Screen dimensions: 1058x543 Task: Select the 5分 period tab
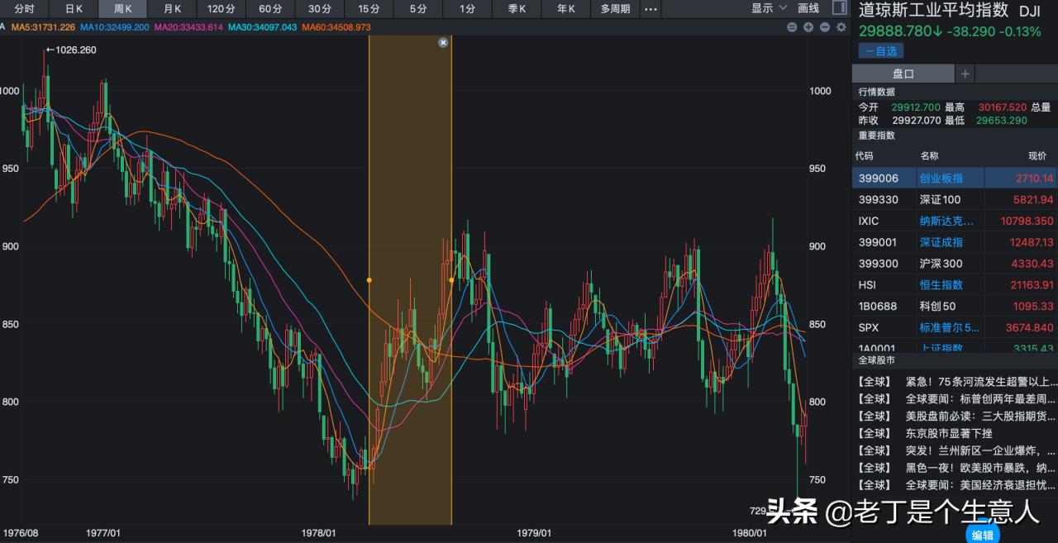tap(418, 9)
